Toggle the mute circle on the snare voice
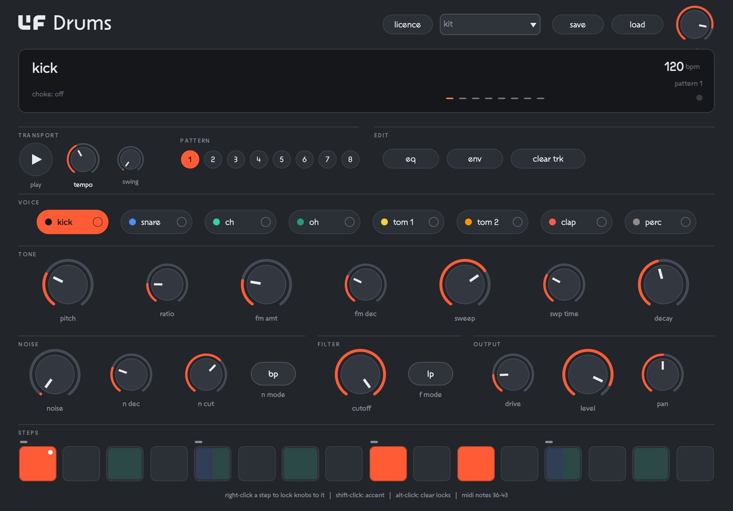Image resolution: width=733 pixels, height=511 pixels. [x=182, y=222]
